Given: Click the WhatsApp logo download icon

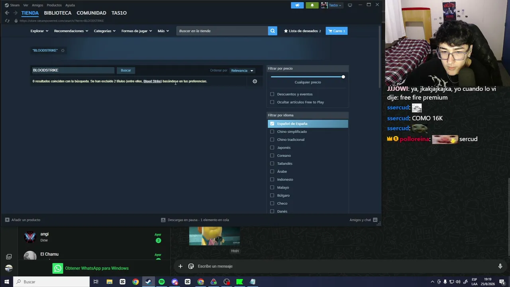Looking at the screenshot, I should click(58, 268).
